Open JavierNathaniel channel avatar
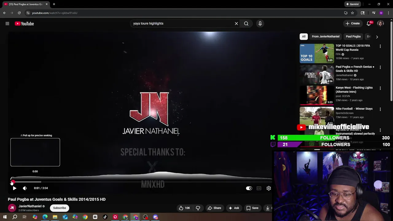Screen dimensions: 393x221 (x=12, y=208)
